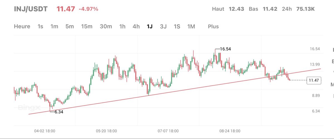Screen dimensions: 334x139
Task: Click the Heure time view option
Action: tap(22, 27)
